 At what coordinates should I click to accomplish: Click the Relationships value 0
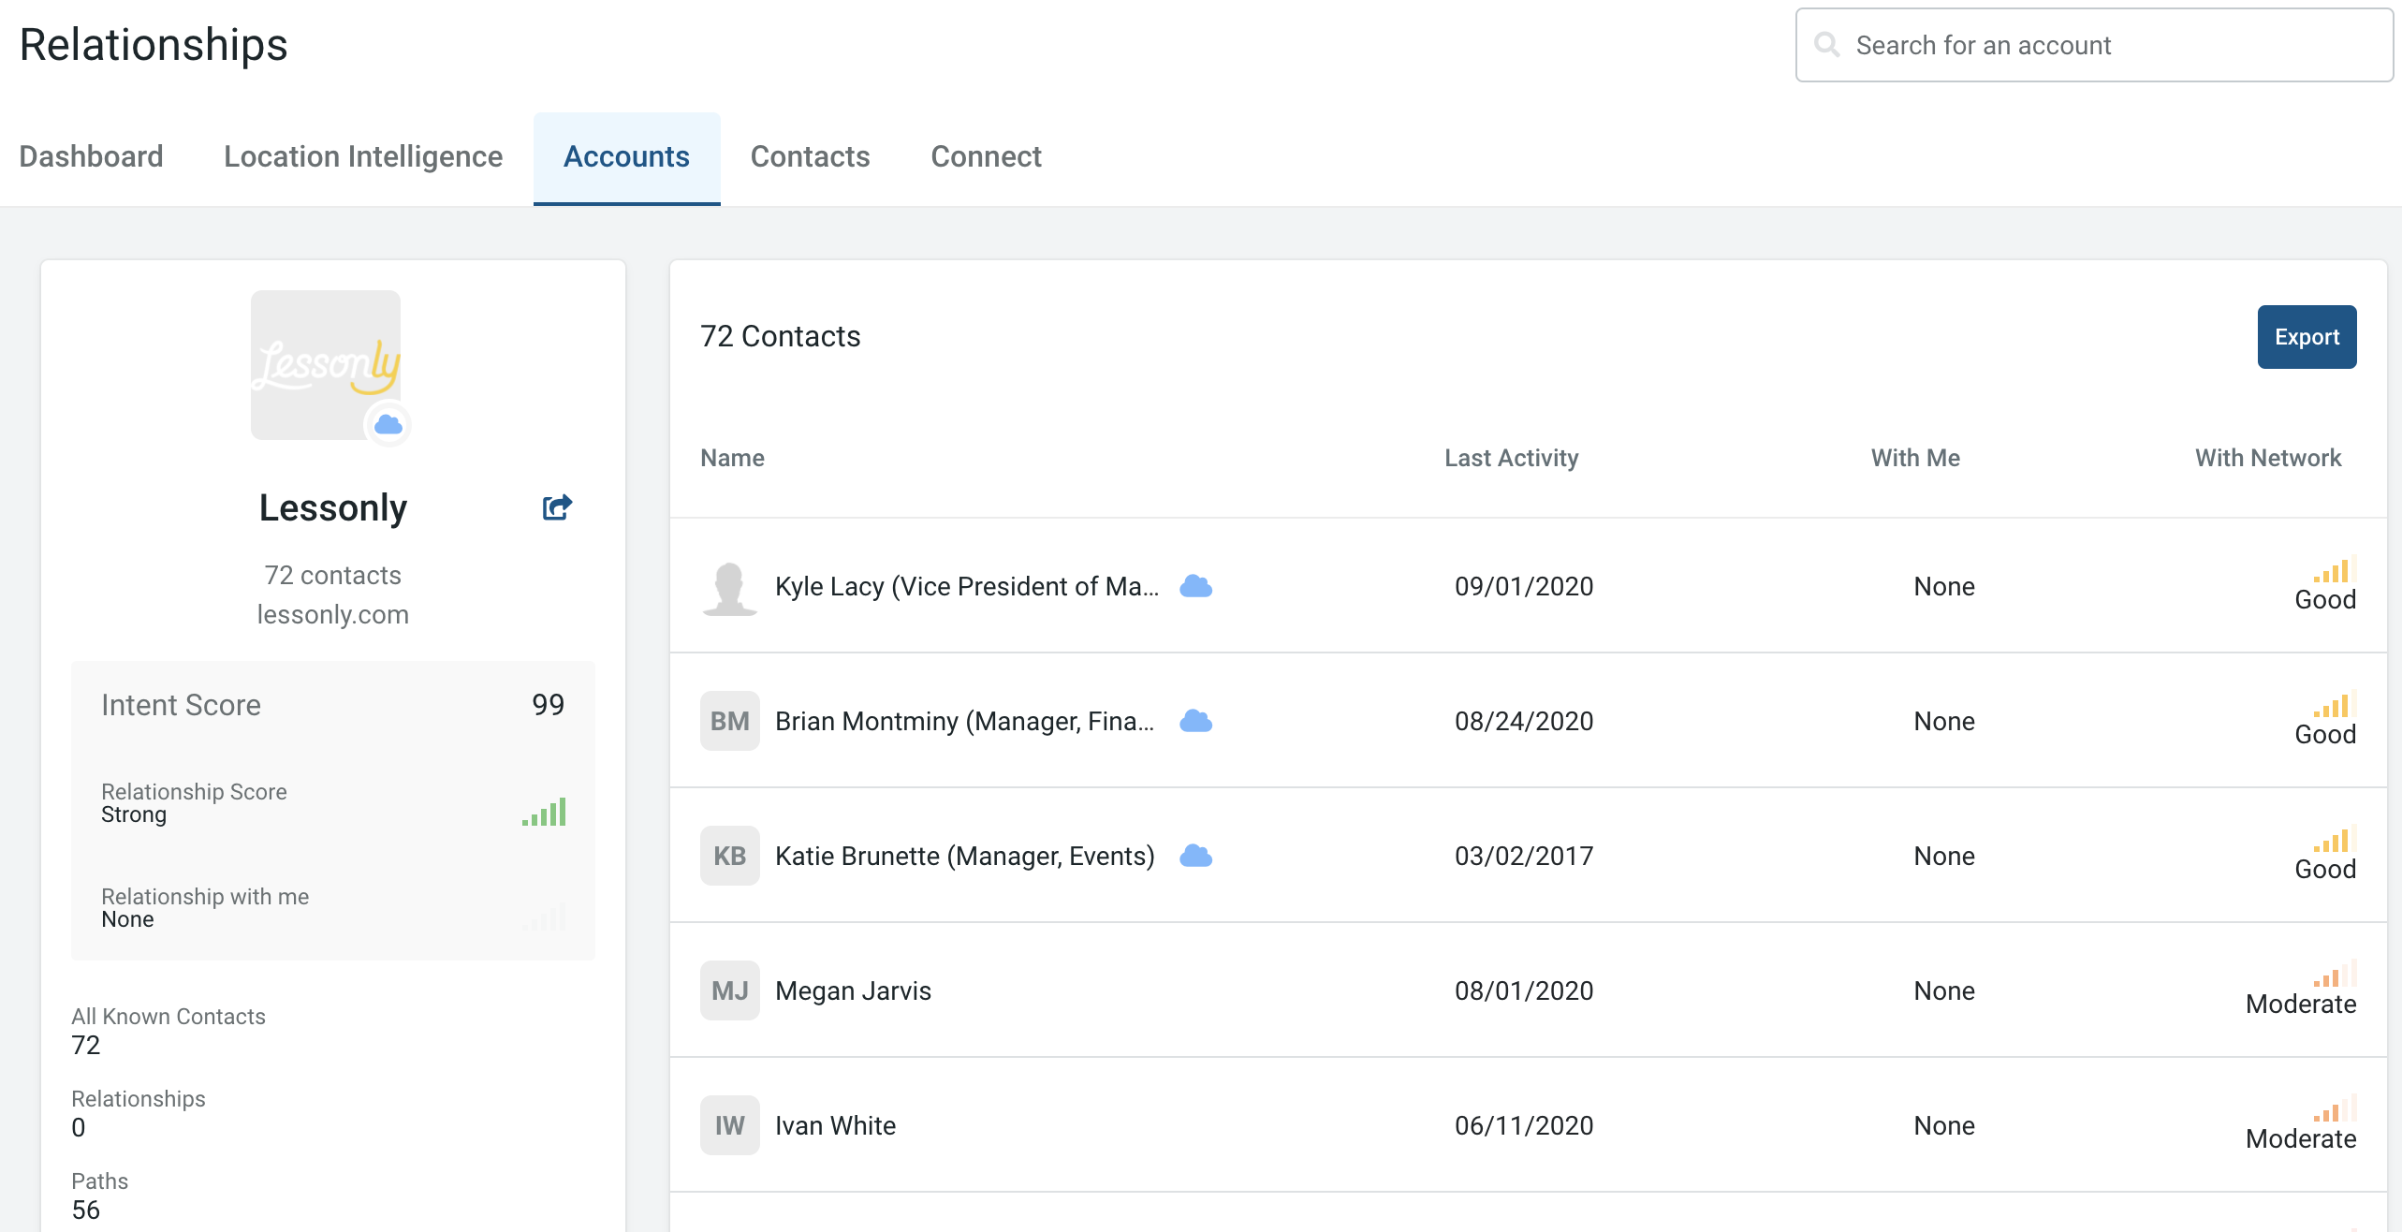click(78, 1127)
